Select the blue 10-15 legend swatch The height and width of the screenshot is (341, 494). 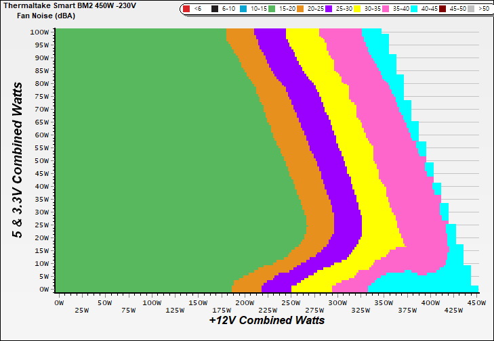click(243, 9)
